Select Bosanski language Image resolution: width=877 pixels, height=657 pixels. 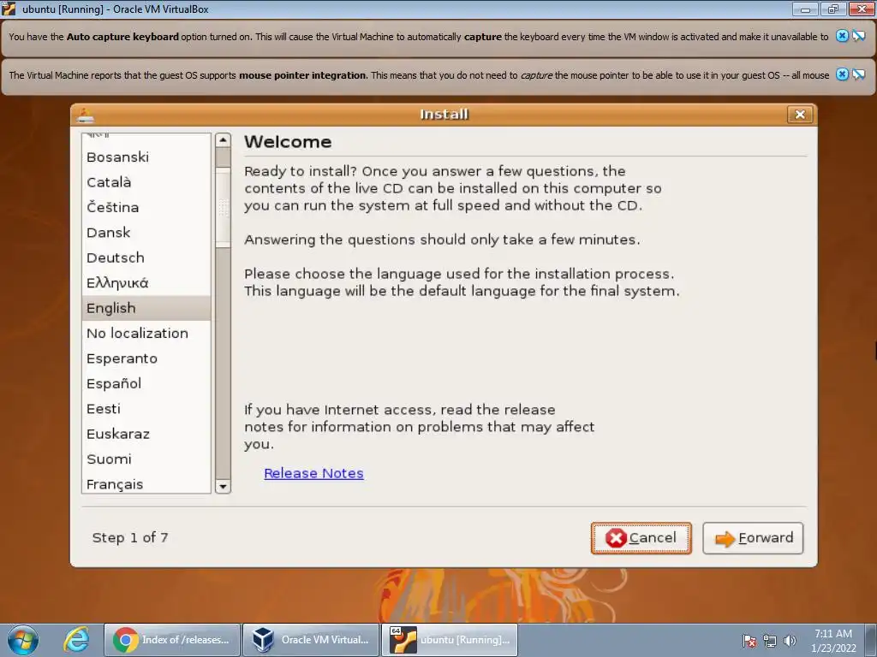pyautogui.click(x=146, y=157)
